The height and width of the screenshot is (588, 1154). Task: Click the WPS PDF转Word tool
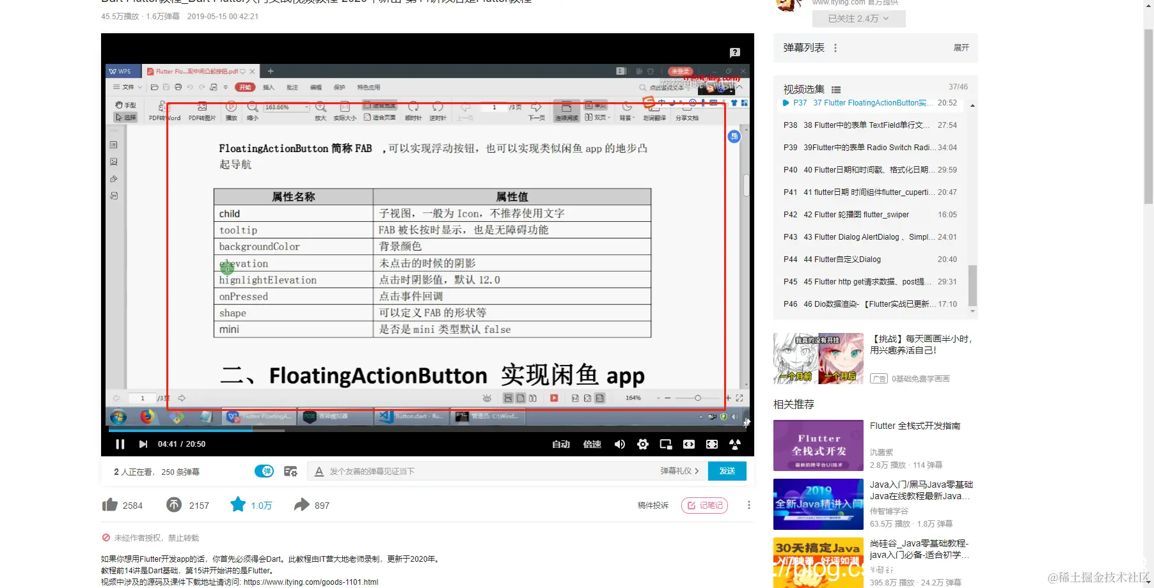tap(164, 111)
